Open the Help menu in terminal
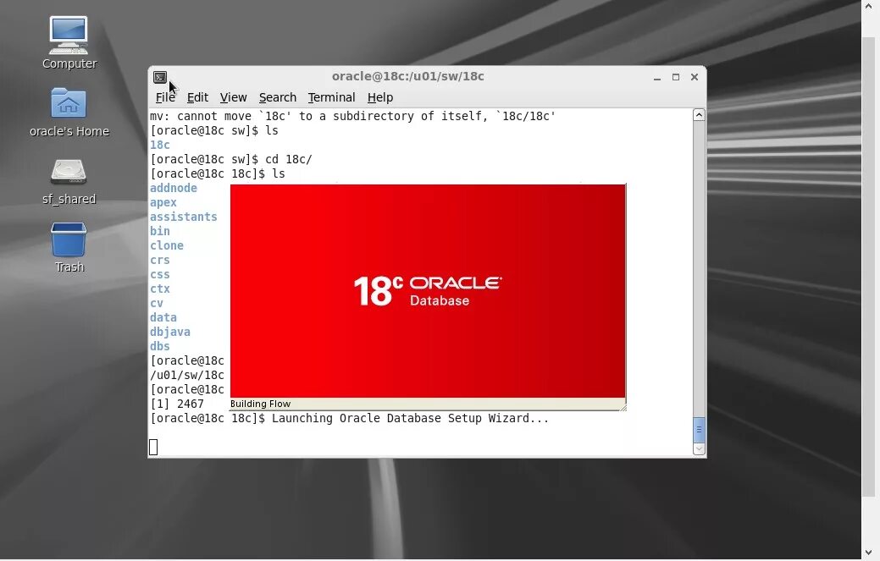Viewport: 880px width, 561px height. click(380, 97)
